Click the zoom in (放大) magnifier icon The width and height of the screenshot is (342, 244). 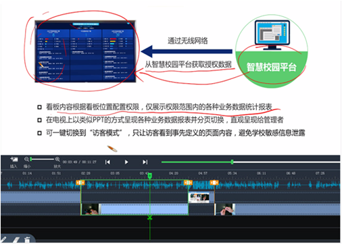point(57,160)
